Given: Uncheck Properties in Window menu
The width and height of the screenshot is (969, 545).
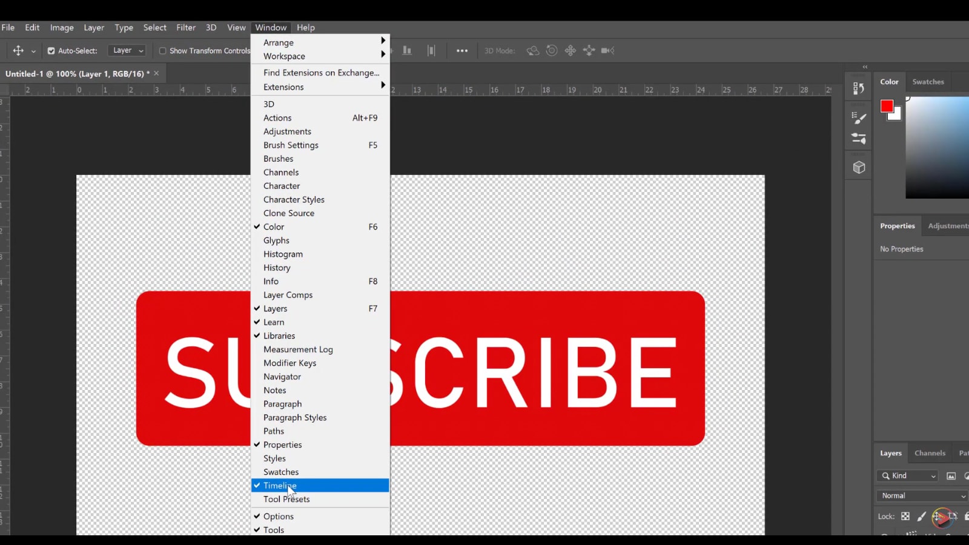Looking at the screenshot, I should [x=320, y=445].
